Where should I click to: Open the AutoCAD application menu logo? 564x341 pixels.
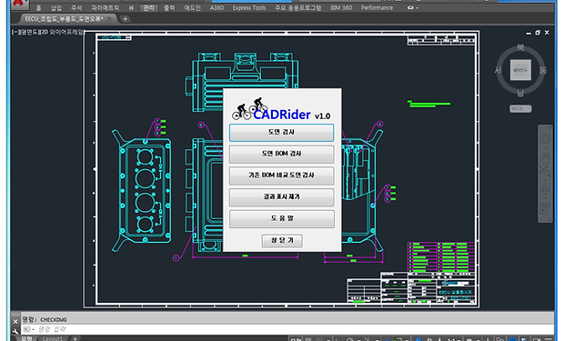[18, 4]
